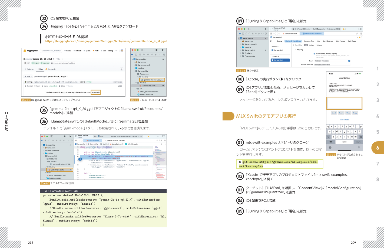
Task: Select Assets.xcassets in the LlamaState editor window navigator
Action: point(55,178)
